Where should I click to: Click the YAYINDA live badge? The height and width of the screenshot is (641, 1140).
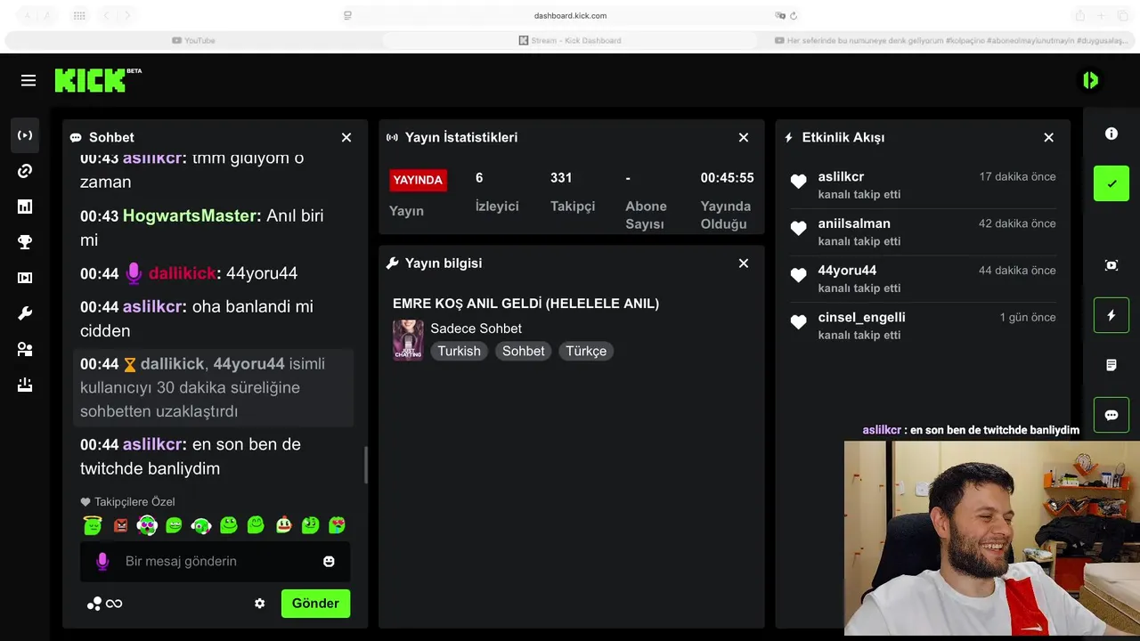point(418,180)
